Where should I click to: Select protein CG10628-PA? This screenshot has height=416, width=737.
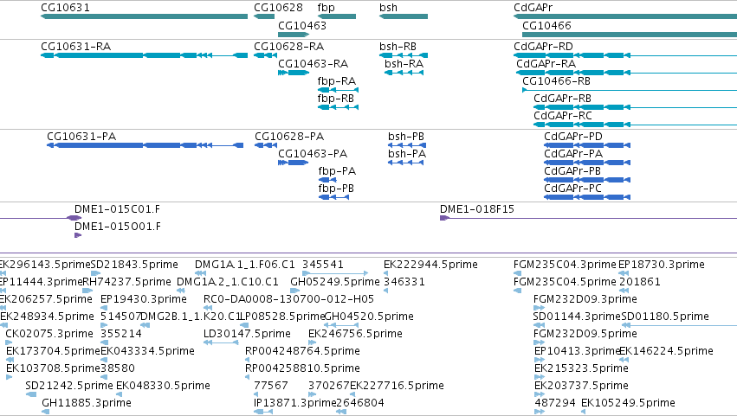pyautogui.click(x=289, y=137)
